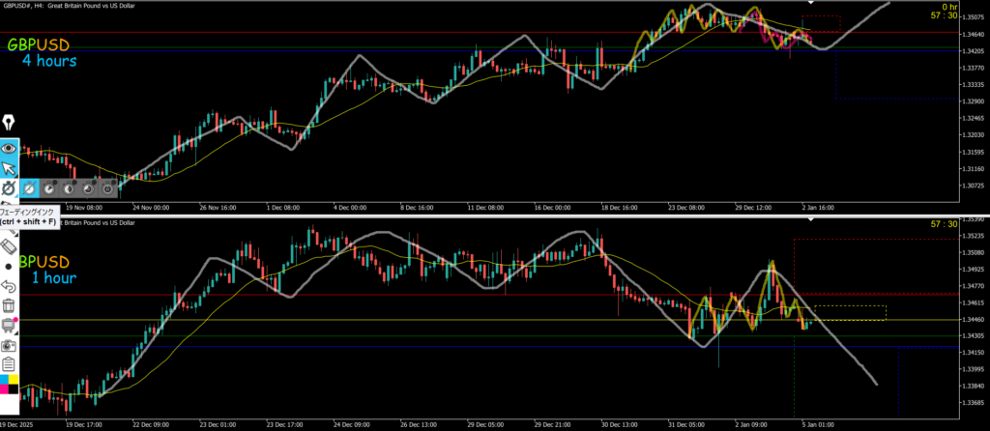Take a screenshot with the camera icon
Image resolution: width=990 pixels, height=431 pixels.
(10, 344)
